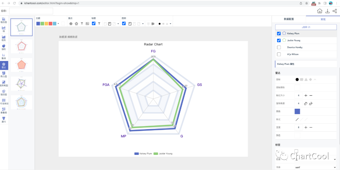The height and width of the screenshot is (170, 340).
Task: Uncheck the Jackie Young series
Action: tap(279, 40)
